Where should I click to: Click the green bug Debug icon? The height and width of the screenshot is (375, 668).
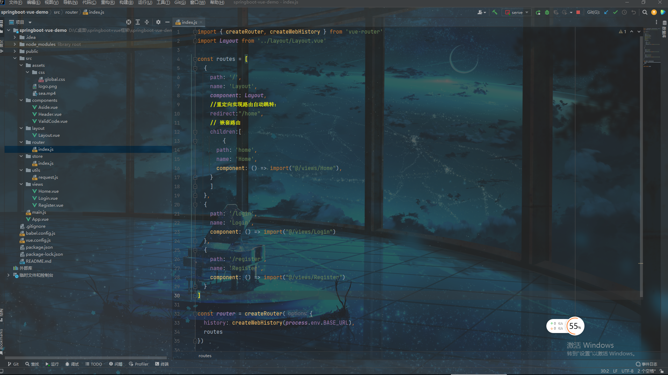click(x=547, y=12)
